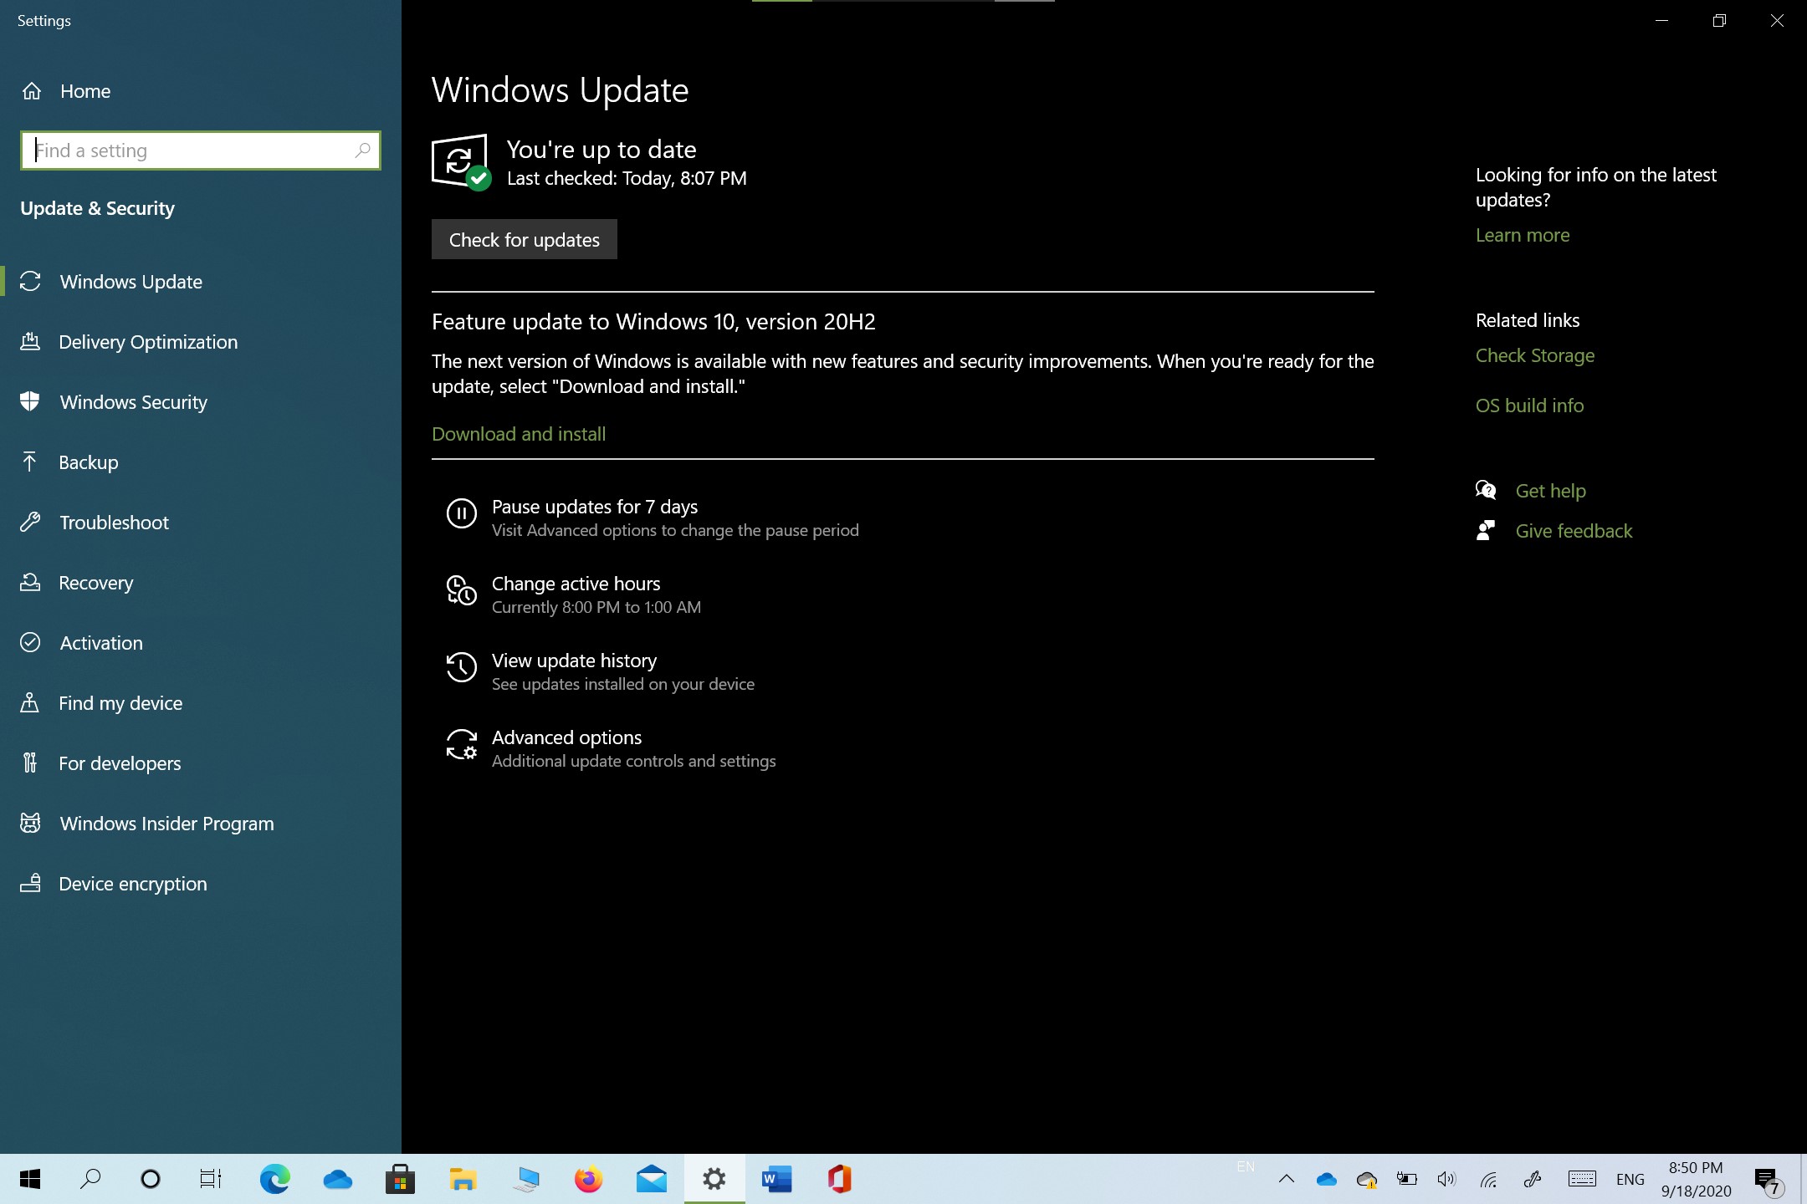Launch Microsoft Edge from taskbar
Screen dimensions: 1807x1204
point(274,1179)
